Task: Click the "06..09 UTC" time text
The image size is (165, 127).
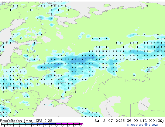Action: 137,121
